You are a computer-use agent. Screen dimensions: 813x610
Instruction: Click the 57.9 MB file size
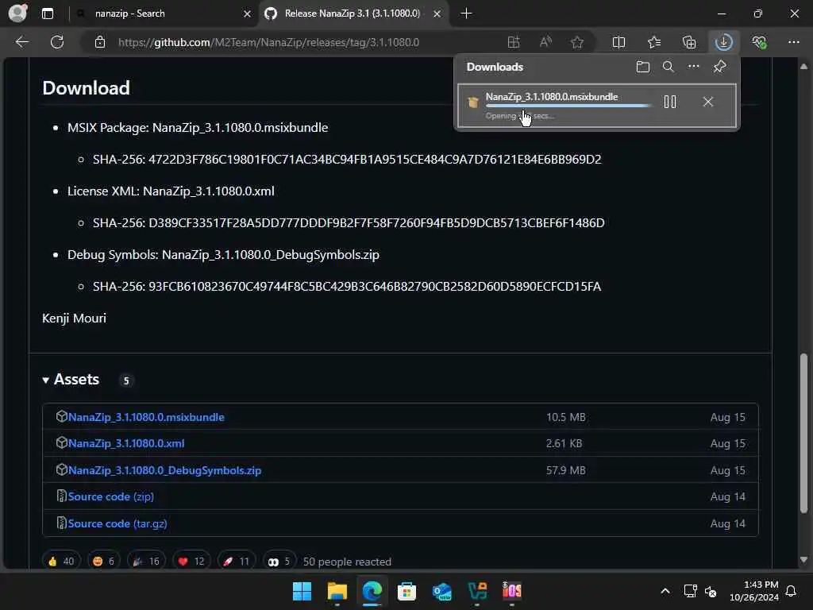click(565, 470)
